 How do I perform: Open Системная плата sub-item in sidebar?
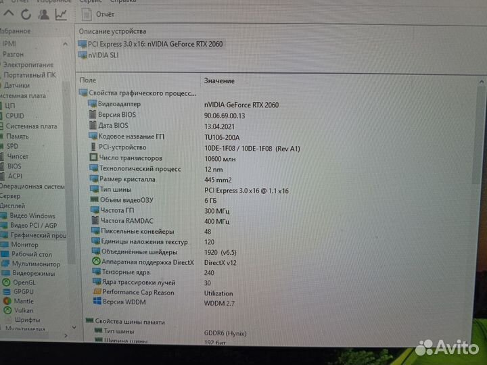(x=31, y=126)
